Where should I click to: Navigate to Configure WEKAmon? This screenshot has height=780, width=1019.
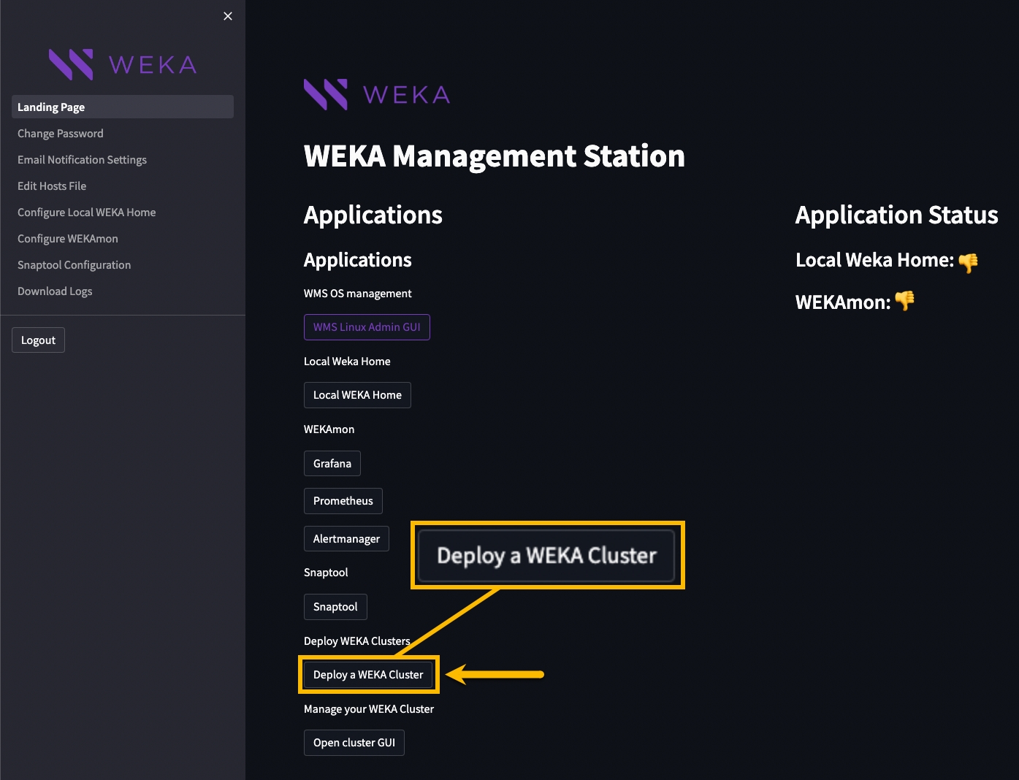pyautogui.click(x=68, y=239)
